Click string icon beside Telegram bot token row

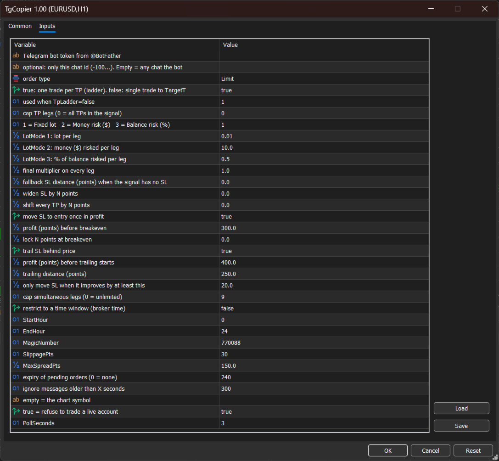tap(16, 56)
